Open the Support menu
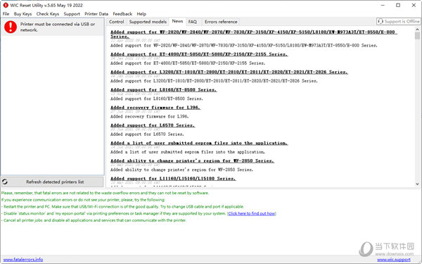Image resolution: width=422 pixels, height=264 pixels. pyautogui.click(x=72, y=14)
